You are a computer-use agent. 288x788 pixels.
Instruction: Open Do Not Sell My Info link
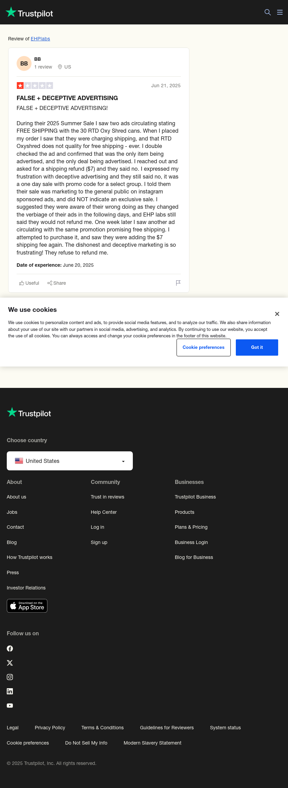pos(86,743)
